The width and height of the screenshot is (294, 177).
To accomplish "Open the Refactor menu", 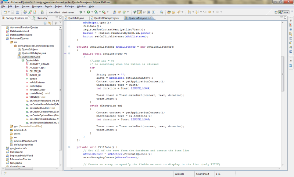I will point(70,7).
